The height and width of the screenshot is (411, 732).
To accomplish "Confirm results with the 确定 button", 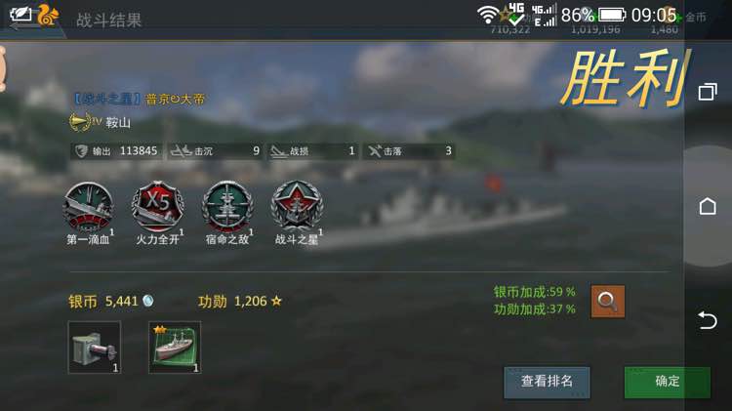I will pyautogui.click(x=668, y=382).
